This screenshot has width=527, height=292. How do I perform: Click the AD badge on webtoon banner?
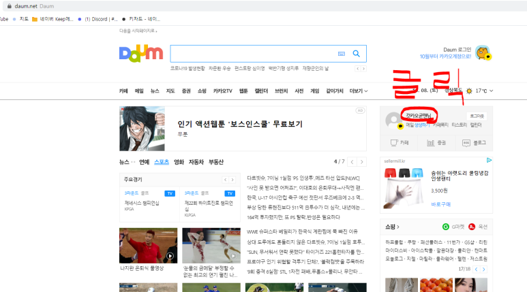(x=360, y=110)
